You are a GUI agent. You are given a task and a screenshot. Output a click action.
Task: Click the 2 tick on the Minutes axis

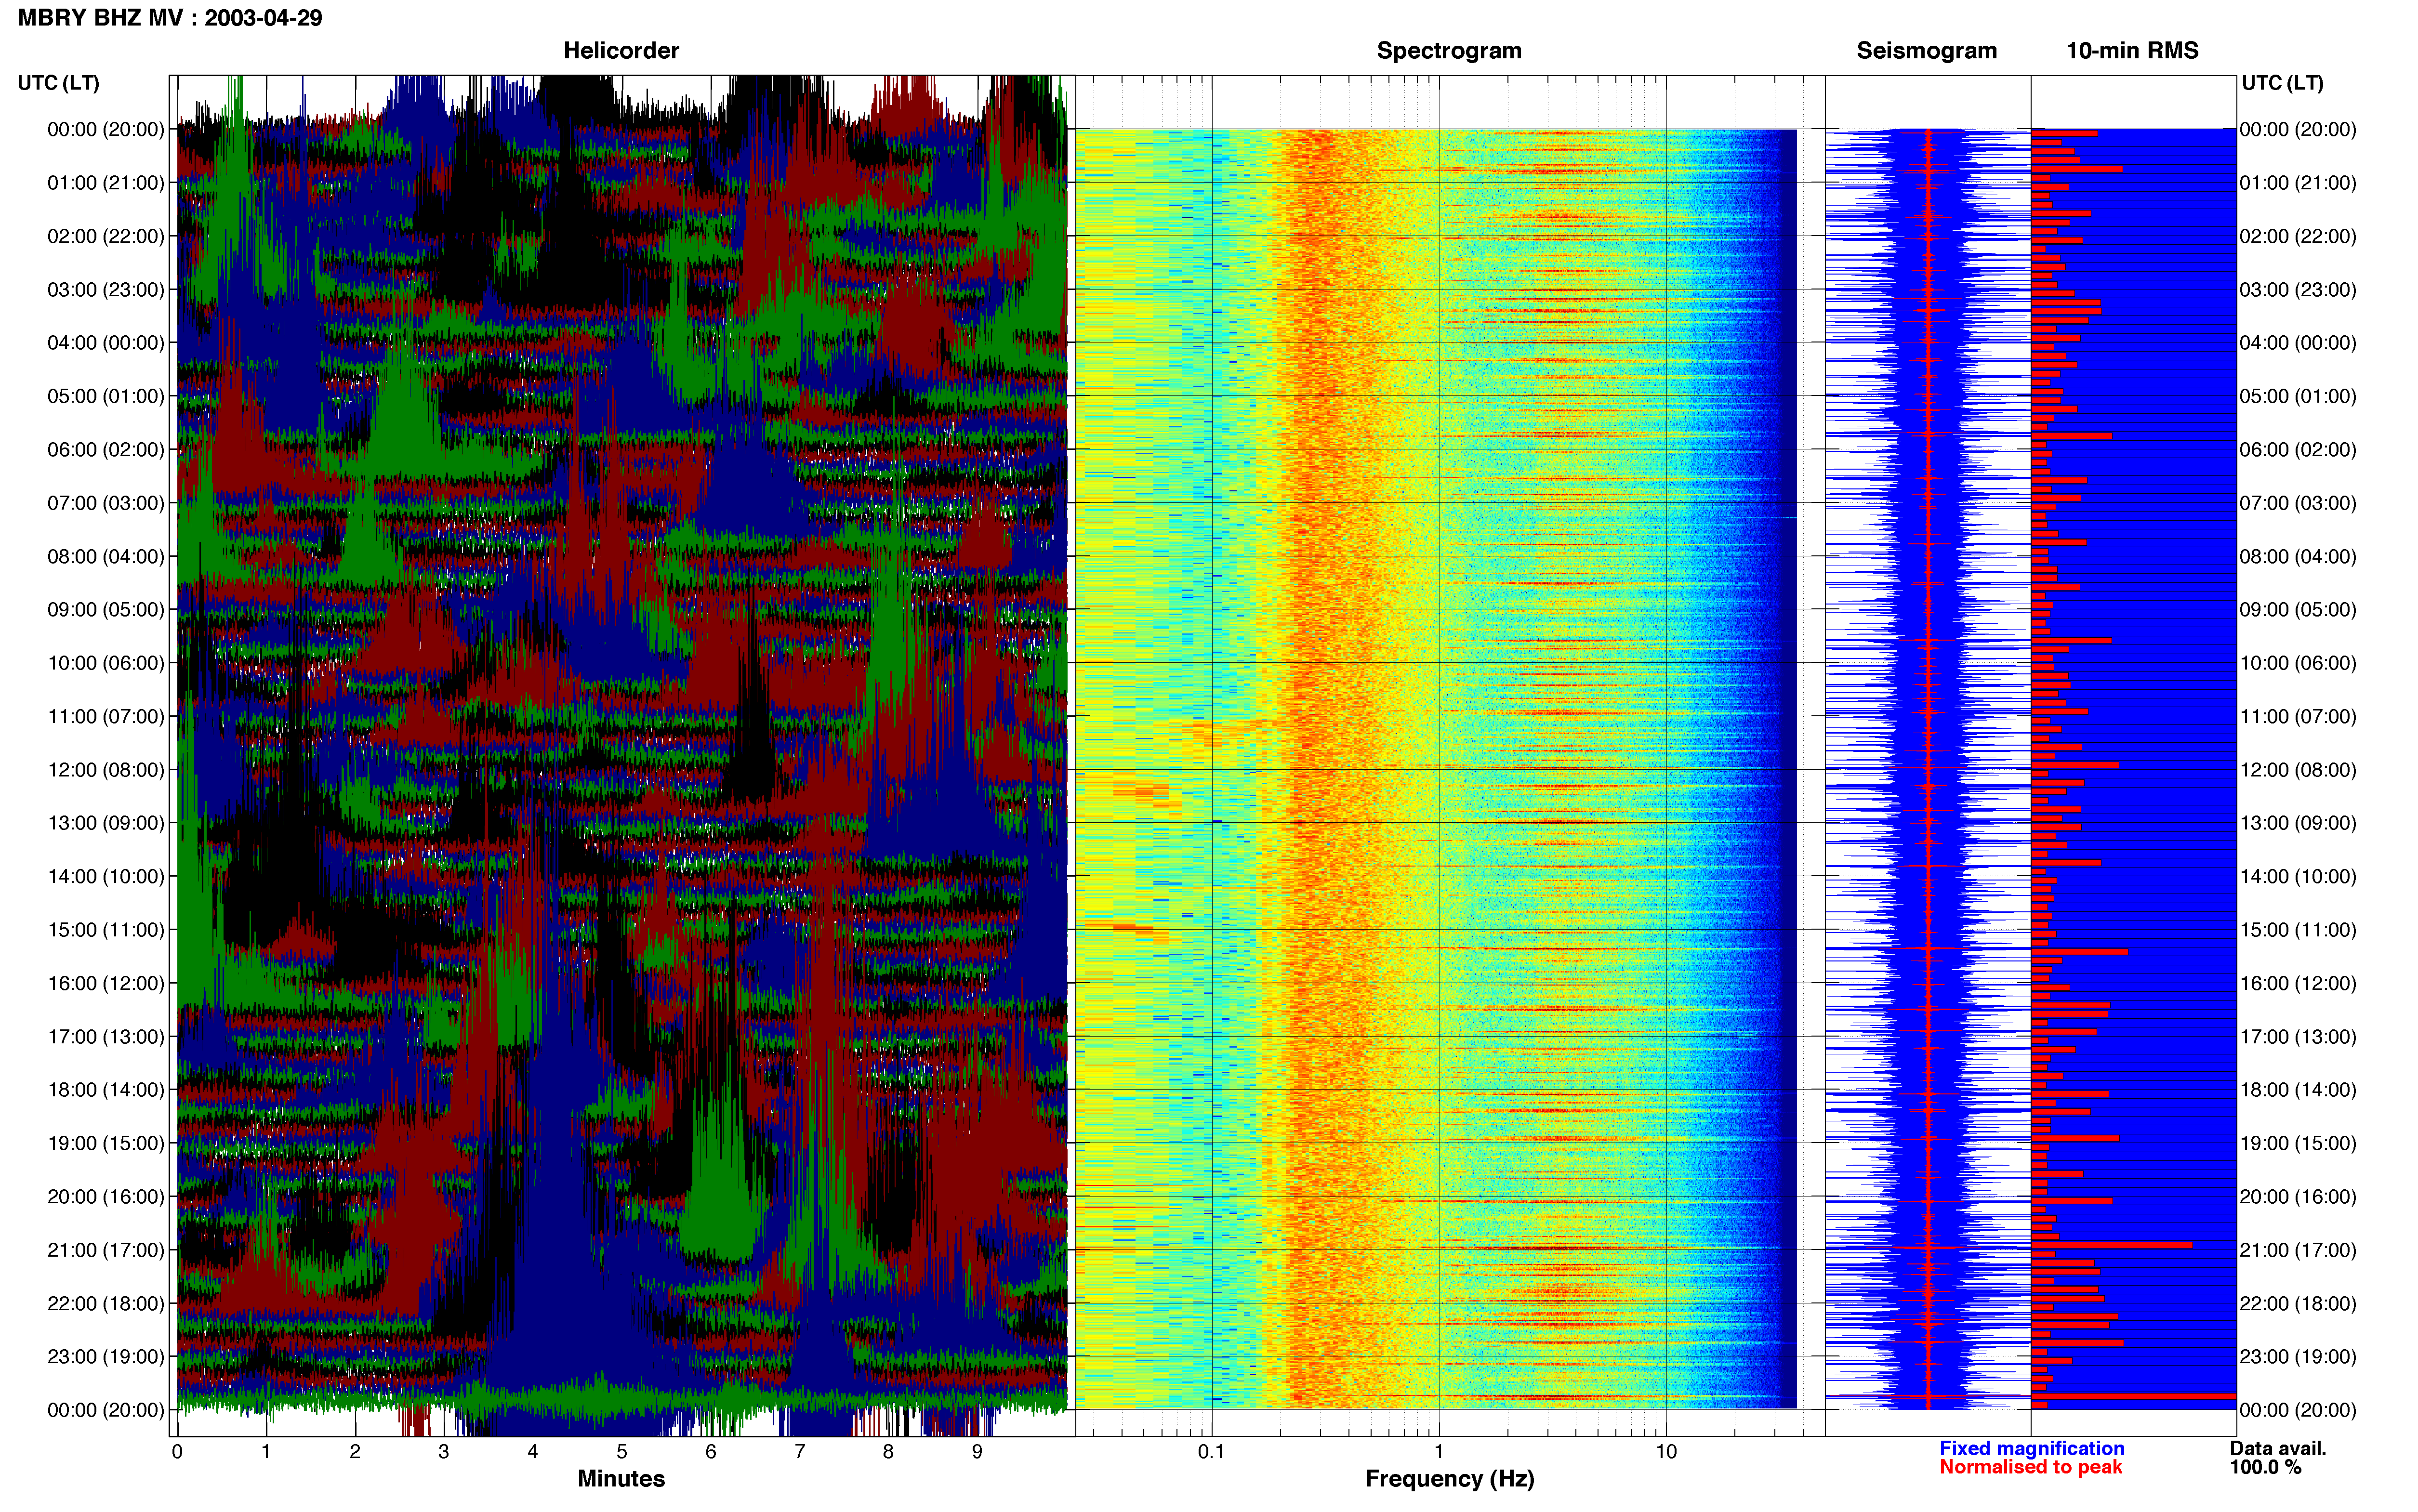click(x=355, y=1451)
